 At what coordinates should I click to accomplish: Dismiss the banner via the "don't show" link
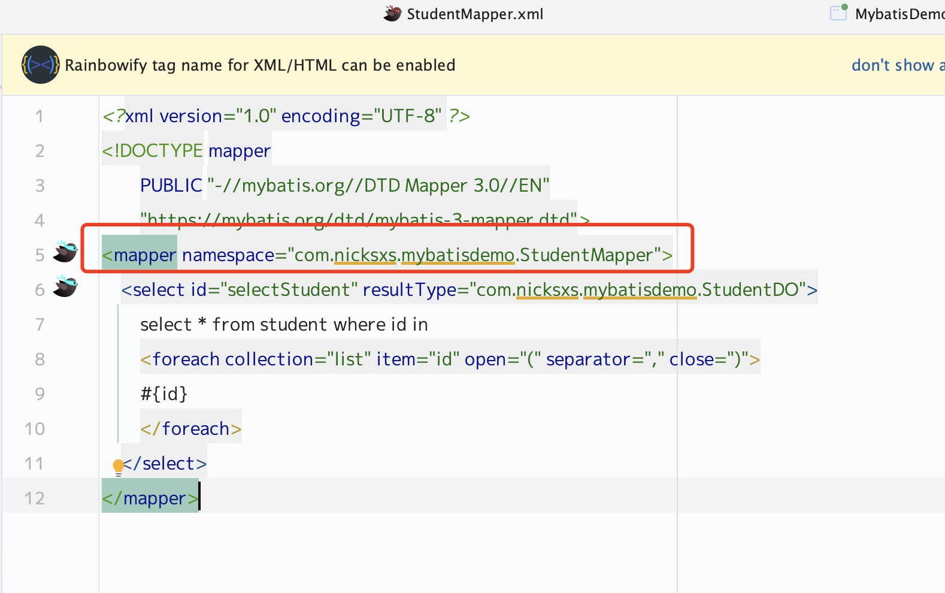(x=896, y=65)
